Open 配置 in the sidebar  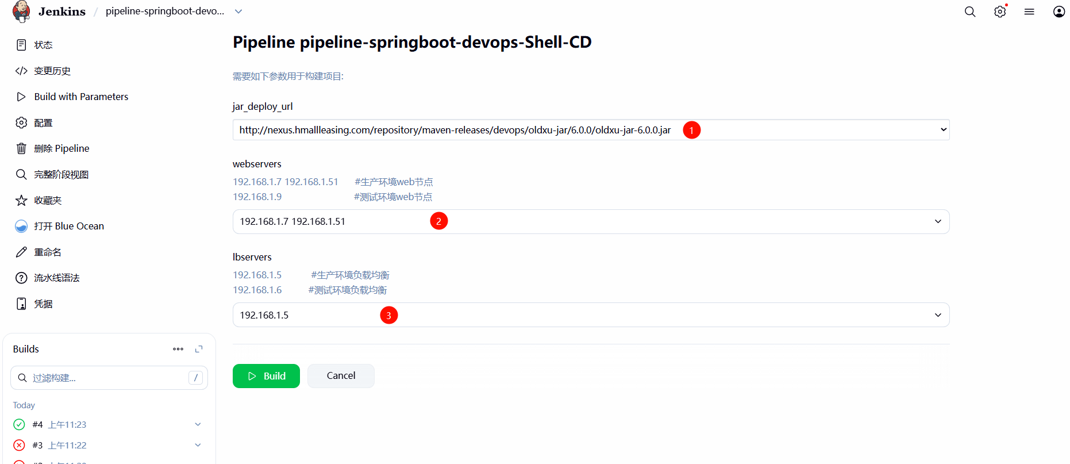tap(43, 122)
